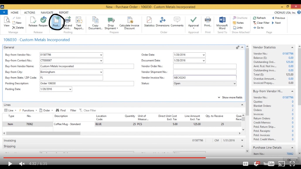Send to Microsoft Word
301x169 pixels.
222,23
